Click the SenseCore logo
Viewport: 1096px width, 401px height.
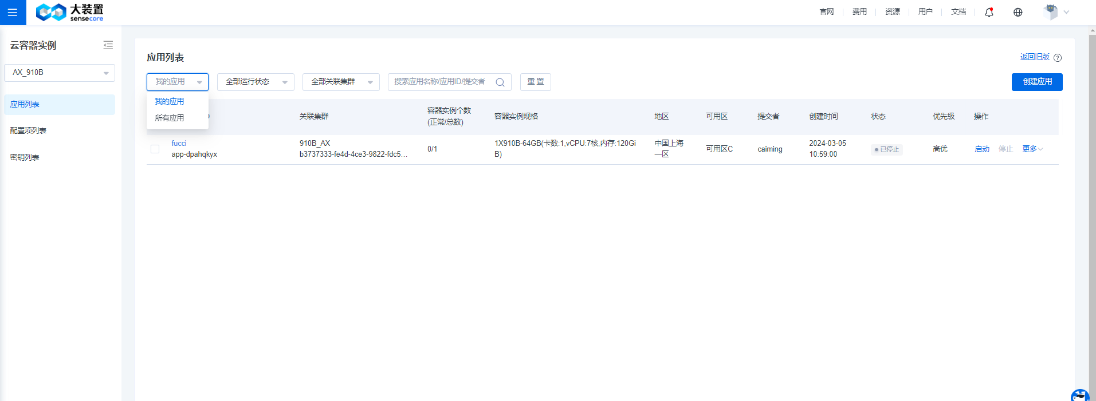coord(69,12)
